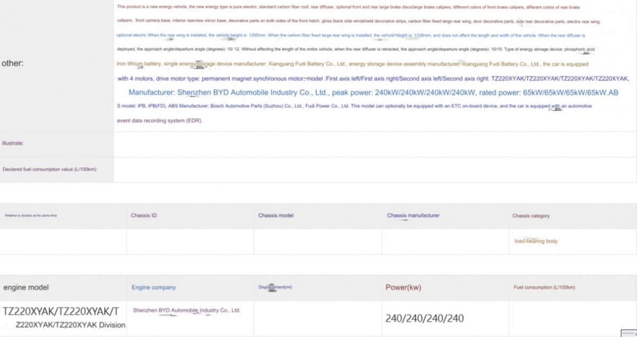Click the 'Chassis model' column header
Viewport: 637px width, 337px height.
click(x=276, y=215)
